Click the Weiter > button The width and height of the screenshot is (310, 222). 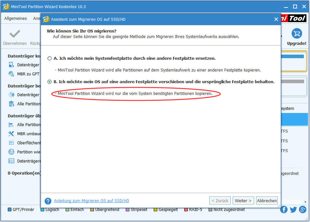(x=243, y=201)
